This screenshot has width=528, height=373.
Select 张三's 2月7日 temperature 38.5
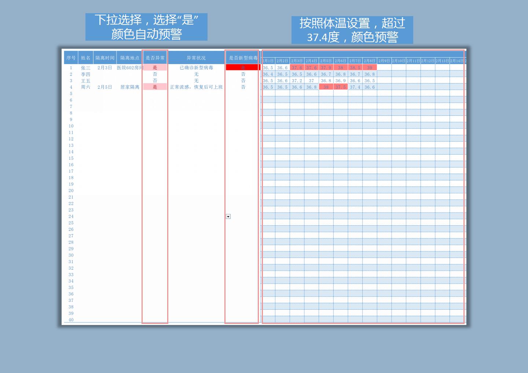[355, 68]
